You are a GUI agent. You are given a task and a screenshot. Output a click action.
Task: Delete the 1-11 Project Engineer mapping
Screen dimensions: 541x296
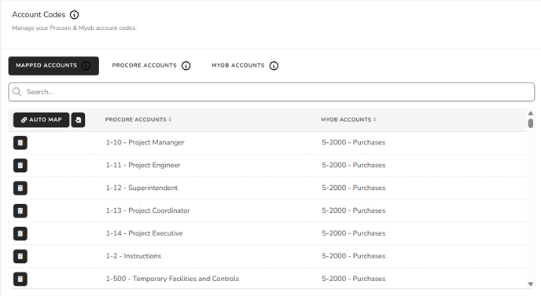pyautogui.click(x=20, y=166)
